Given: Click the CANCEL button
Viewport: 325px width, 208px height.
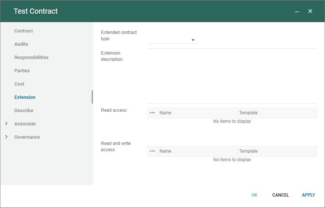Looking at the screenshot, I should pyautogui.click(x=280, y=195).
